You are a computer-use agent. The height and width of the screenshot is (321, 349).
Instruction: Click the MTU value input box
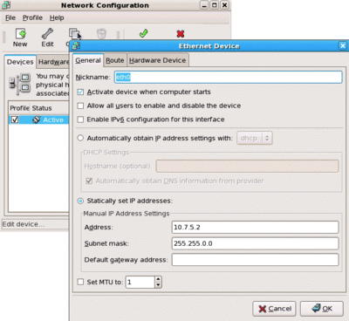(x=140, y=282)
